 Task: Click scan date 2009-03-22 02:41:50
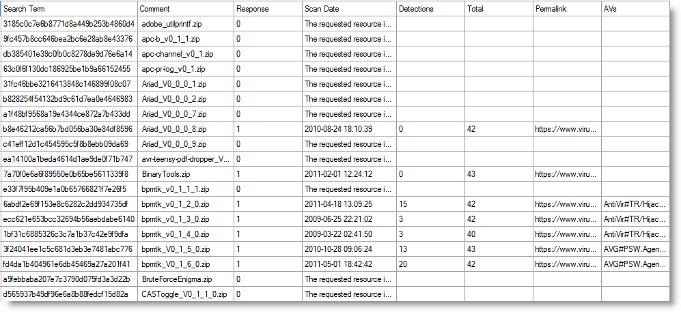(348, 234)
